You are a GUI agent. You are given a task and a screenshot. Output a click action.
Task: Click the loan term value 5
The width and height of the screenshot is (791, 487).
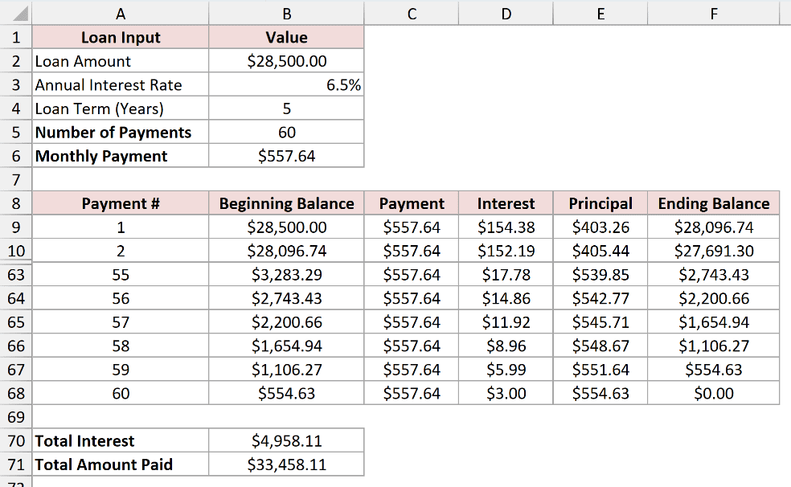286,108
